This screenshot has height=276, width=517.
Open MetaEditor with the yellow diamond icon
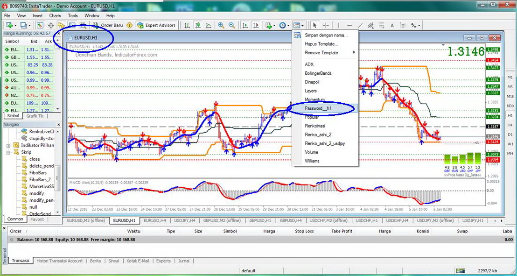[x=130, y=25]
